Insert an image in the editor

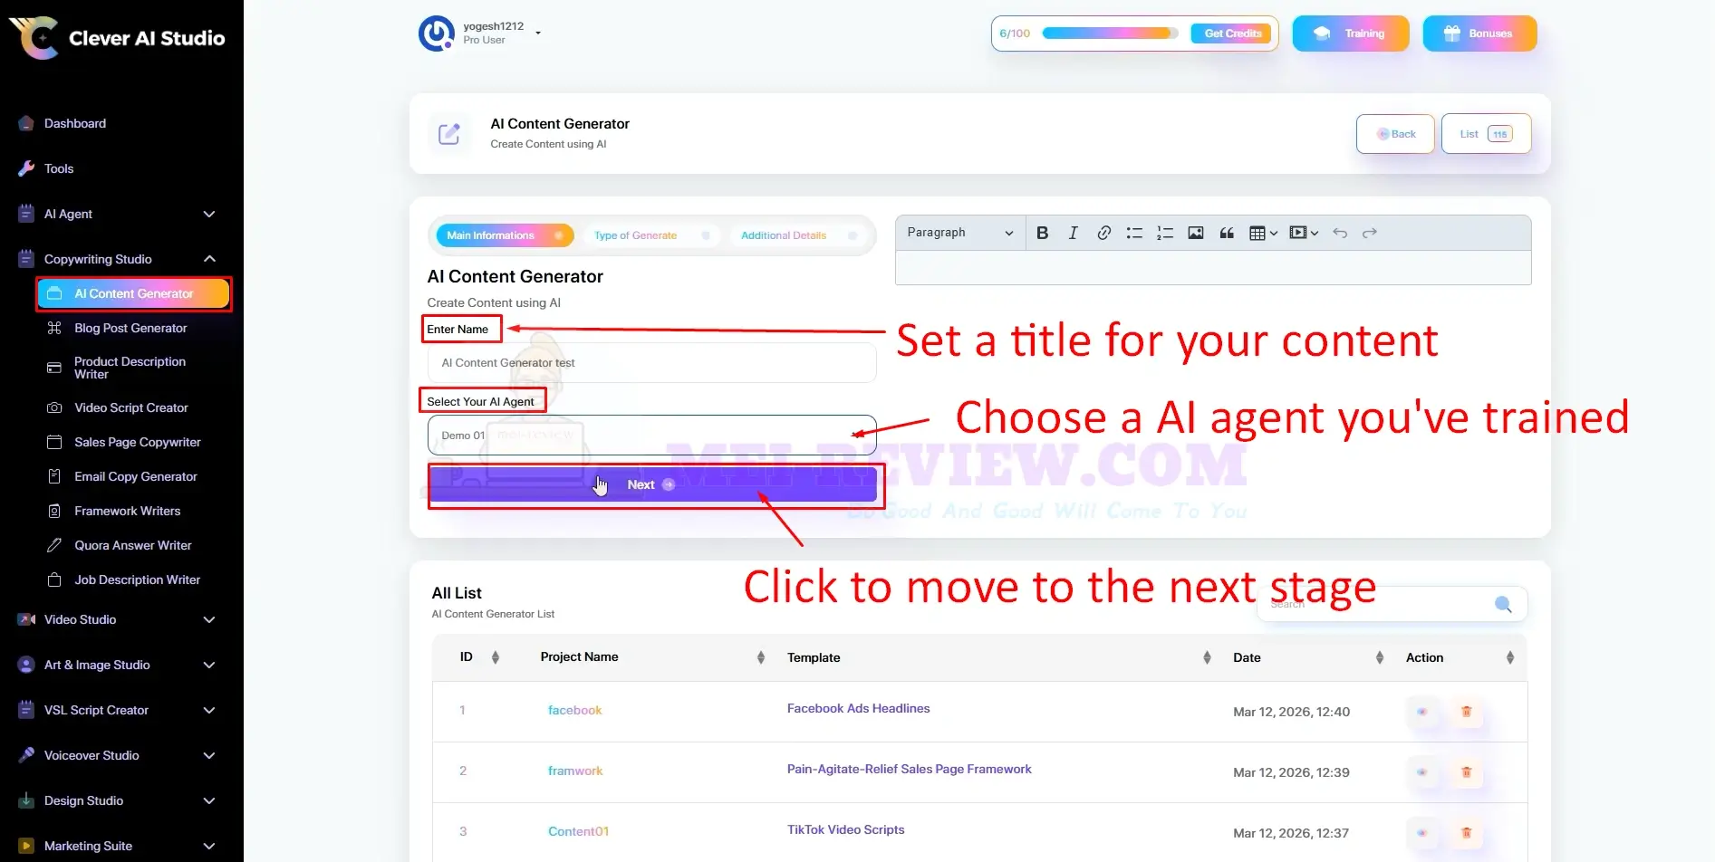point(1196,233)
